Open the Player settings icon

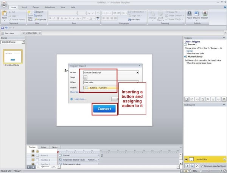[189, 14]
